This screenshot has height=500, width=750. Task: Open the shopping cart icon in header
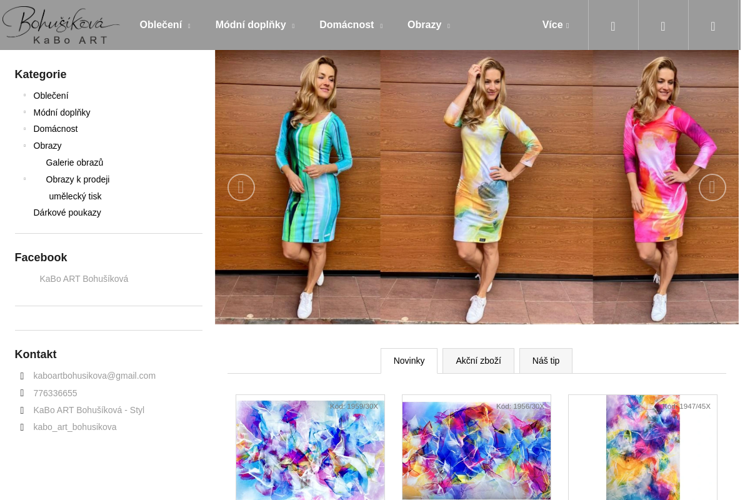[x=713, y=26]
